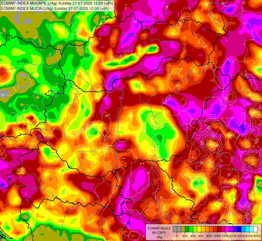Click the legend title ECMWF-INDEX
The height and width of the screenshot is (241, 262).
[x=159, y=228]
